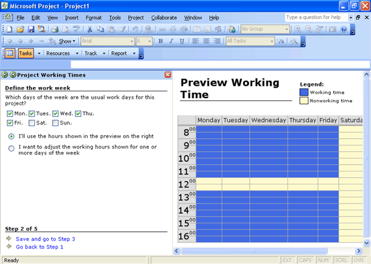Click the green back arrow in side pane
This screenshot has width=371, height=264.
coord(4,75)
